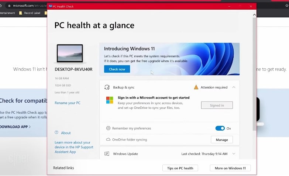Click the 16 GB RAM text
This screenshot has width=289, height=176.
(x=62, y=78)
